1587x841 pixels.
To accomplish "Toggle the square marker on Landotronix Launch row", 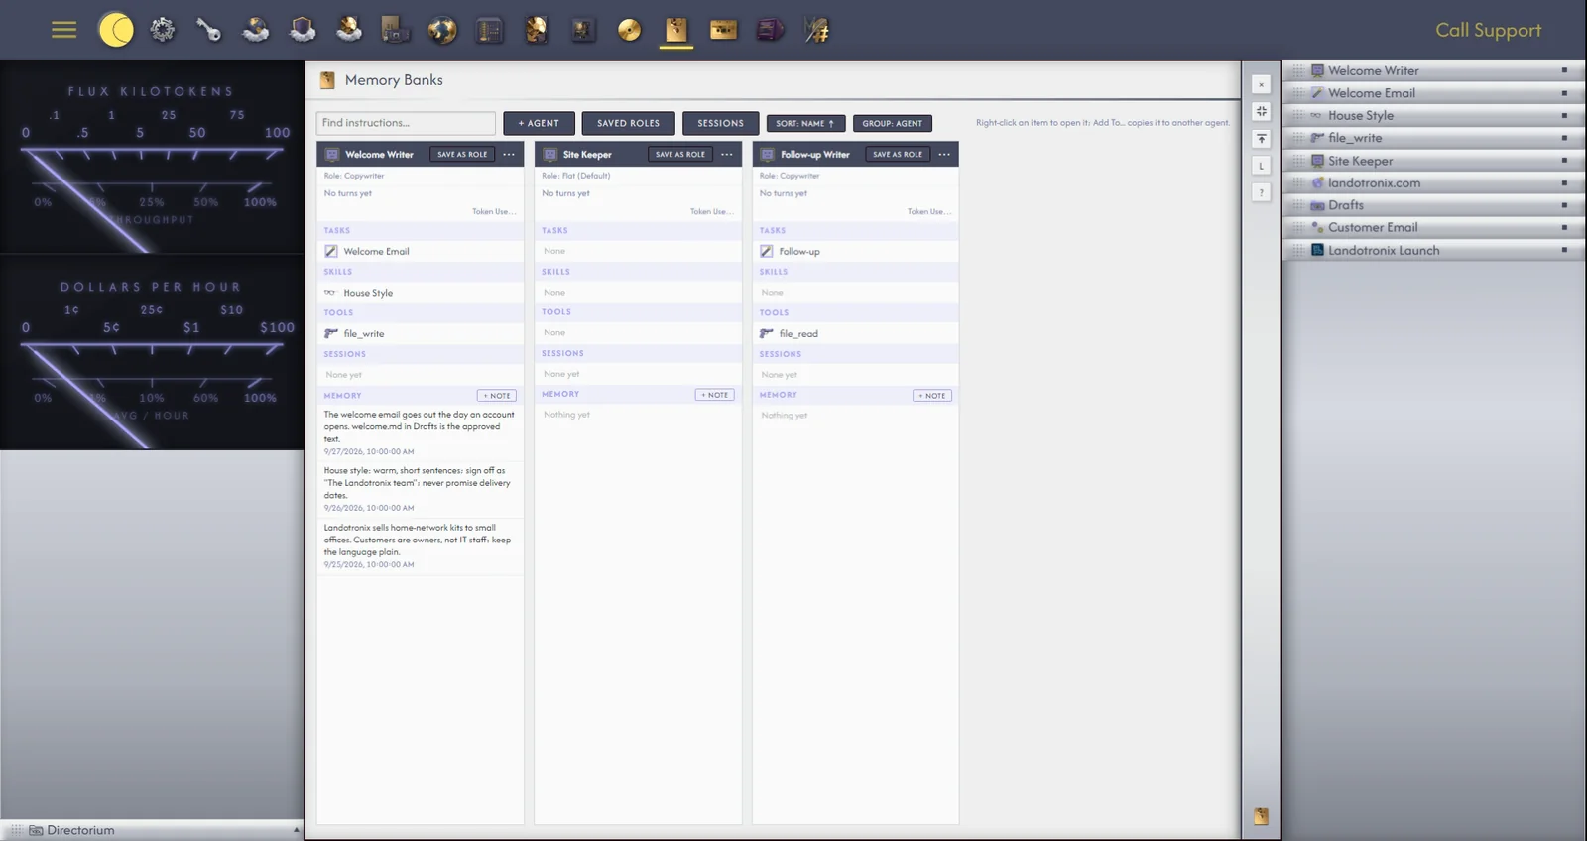I will (1564, 250).
